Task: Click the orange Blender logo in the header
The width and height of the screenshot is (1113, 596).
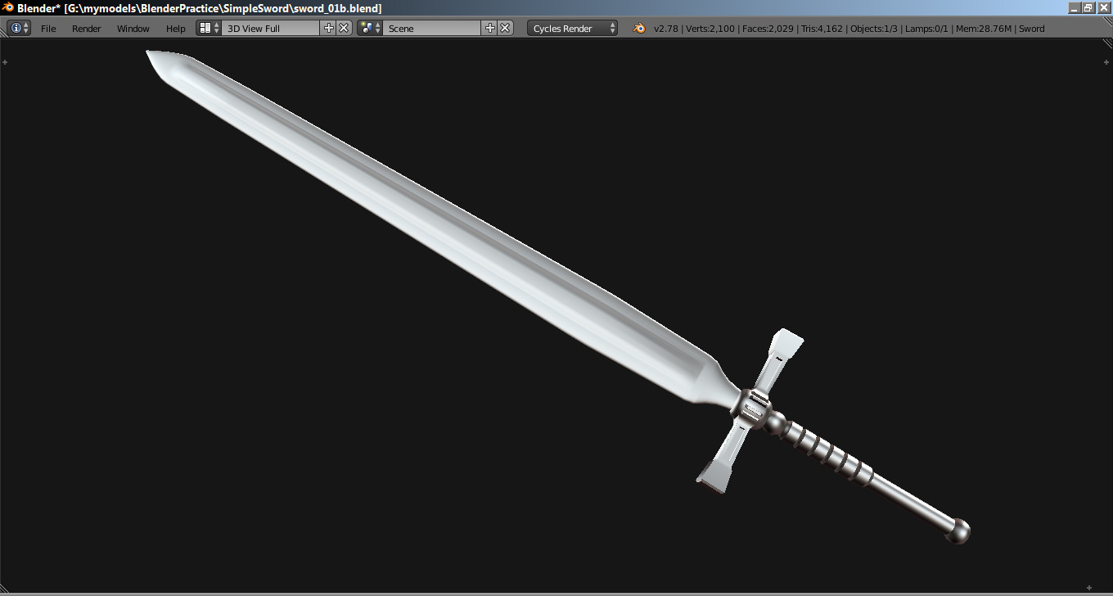Action: (638, 28)
